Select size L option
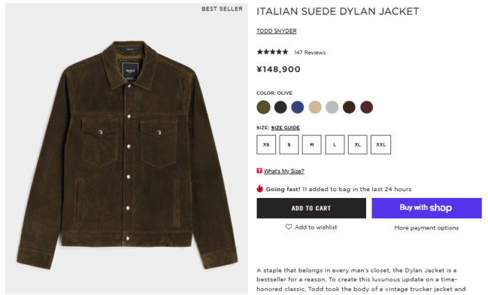The width and height of the screenshot is (488, 295). pyautogui.click(x=335, y=144)
